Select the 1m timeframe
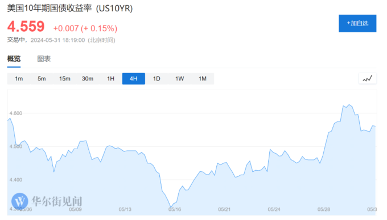387x220 pixels. (x=19, y=79)
